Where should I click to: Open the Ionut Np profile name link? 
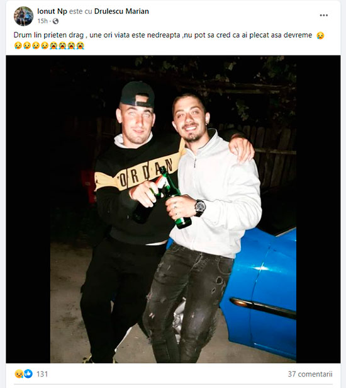(x=52, y=11)
